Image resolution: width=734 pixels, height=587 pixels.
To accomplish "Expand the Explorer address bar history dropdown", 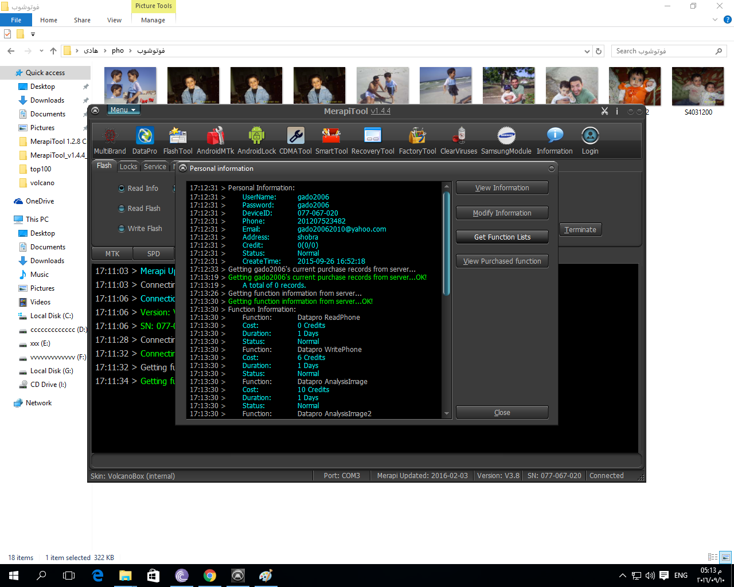I will pos(587,51).
